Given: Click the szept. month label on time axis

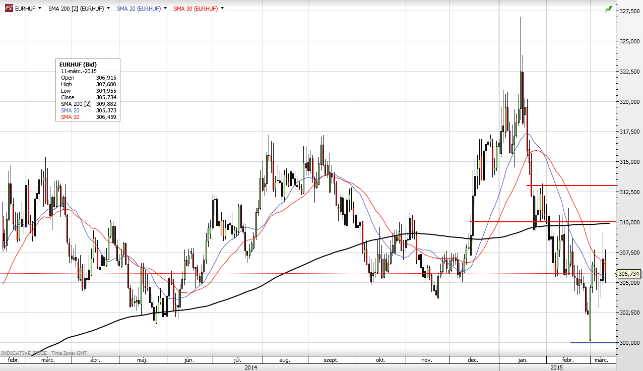Looking at the screenshot, I should [331, 360].
